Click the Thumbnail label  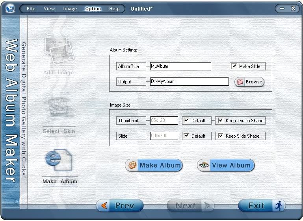[128, 121]
